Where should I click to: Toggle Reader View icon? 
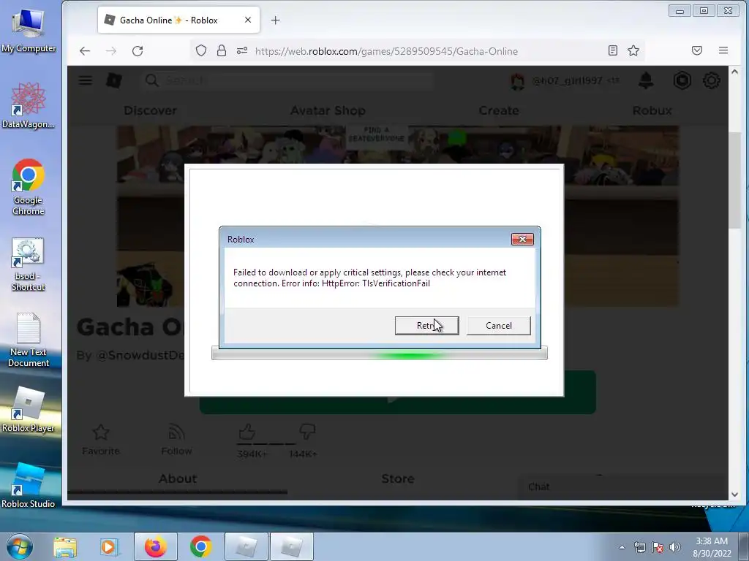point(613,50)
